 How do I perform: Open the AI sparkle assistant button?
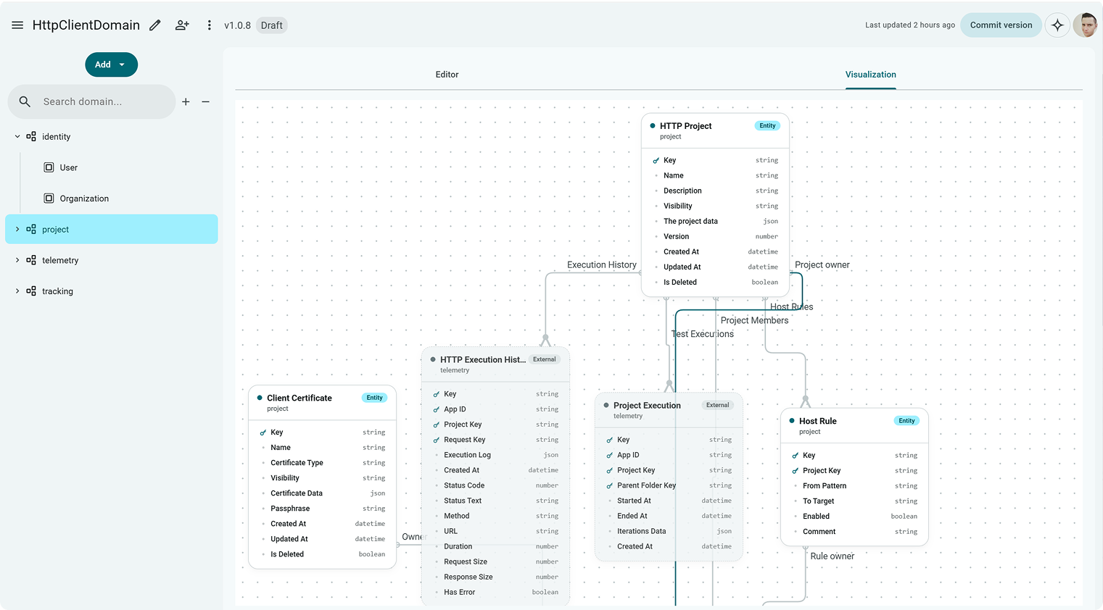(1057, 25)
